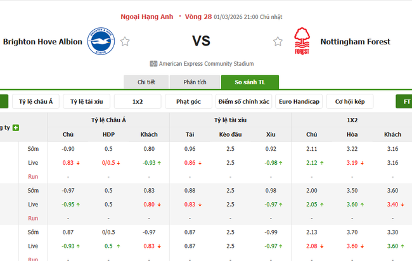Click the first red Run link

point(33,177)
